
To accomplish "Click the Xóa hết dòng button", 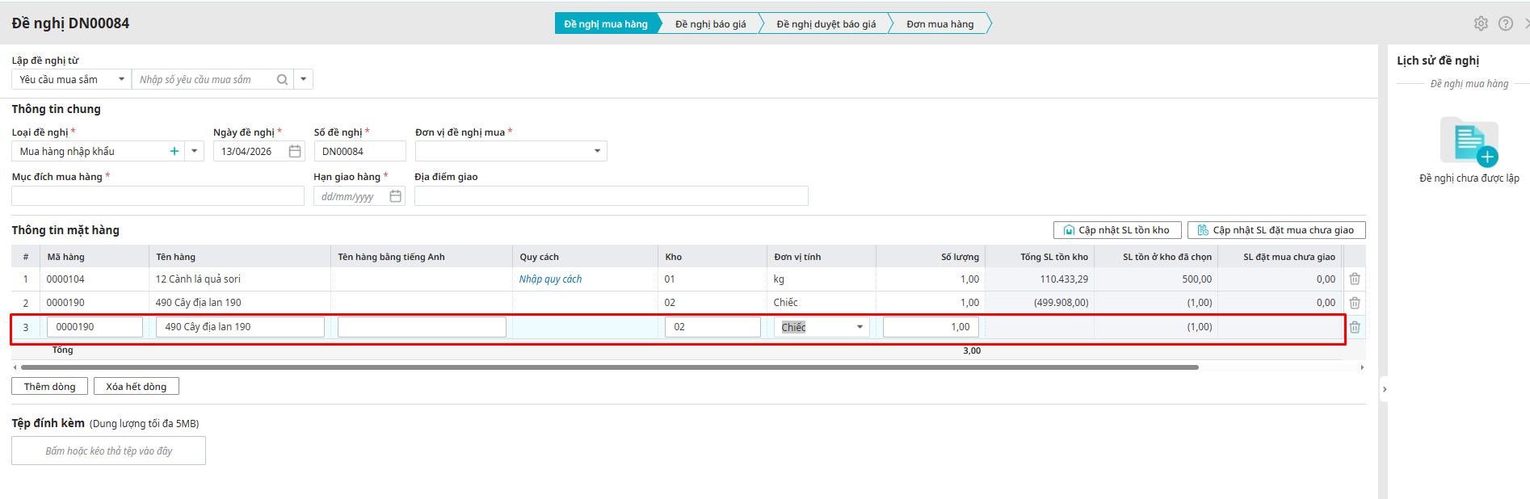I will [137, 387].
